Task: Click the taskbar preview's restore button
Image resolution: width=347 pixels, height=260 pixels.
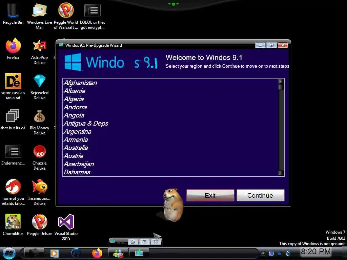Action: pos(133,242)
